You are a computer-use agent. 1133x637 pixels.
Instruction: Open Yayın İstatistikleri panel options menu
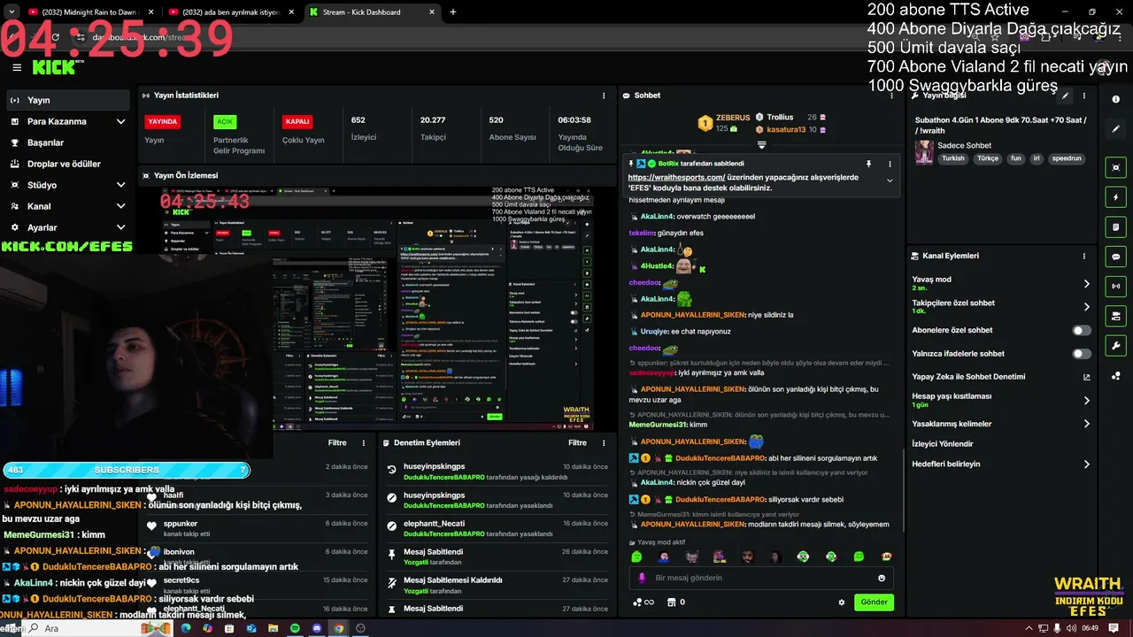click(604, 96)
